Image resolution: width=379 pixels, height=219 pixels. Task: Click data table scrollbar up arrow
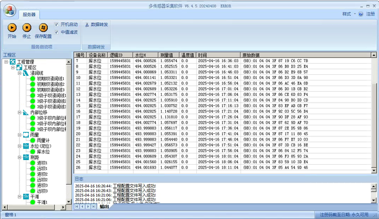374,55
